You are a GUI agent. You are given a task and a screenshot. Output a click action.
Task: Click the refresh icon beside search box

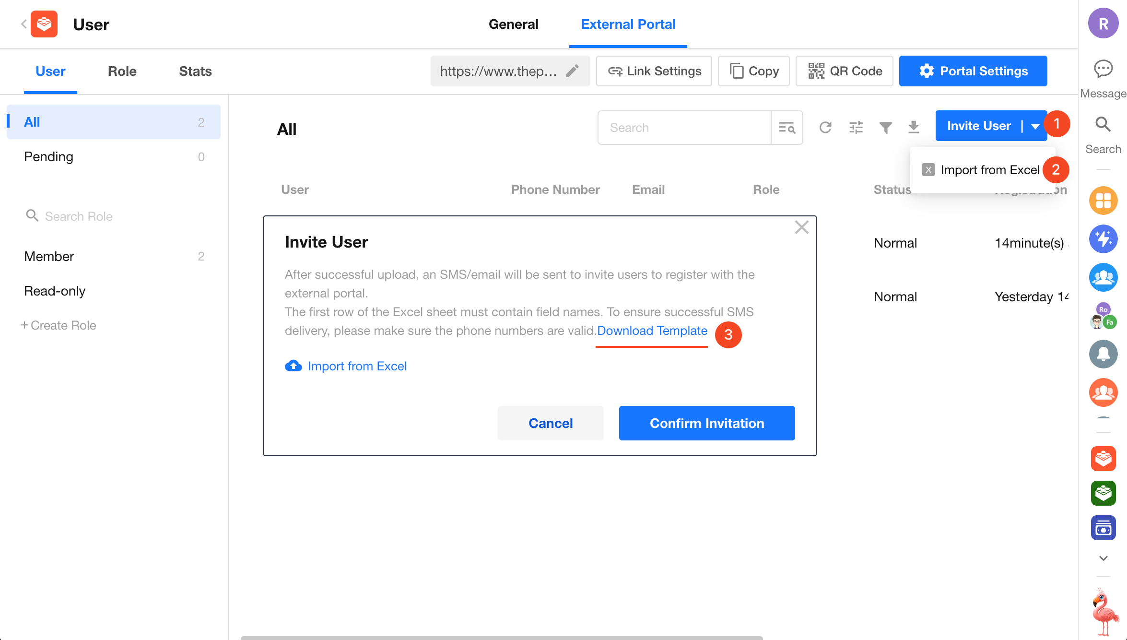click(x=825, y=128)
